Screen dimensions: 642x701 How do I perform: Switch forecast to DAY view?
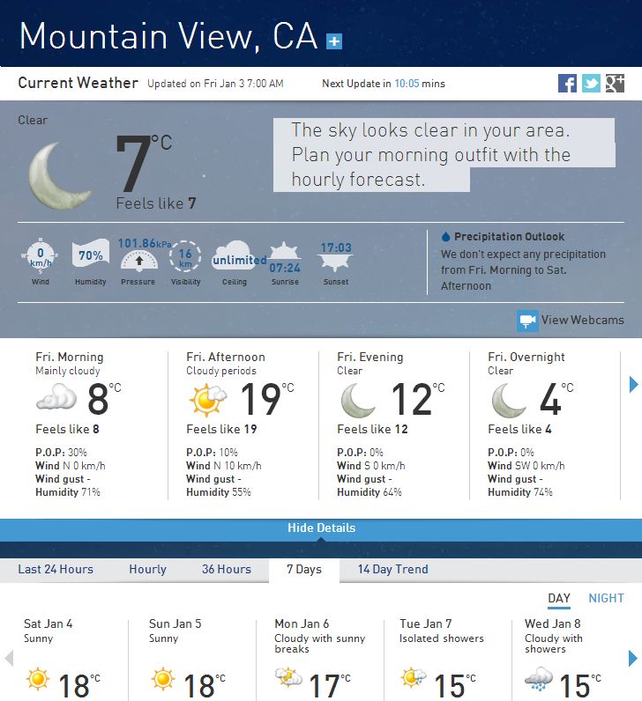(559, 598)
